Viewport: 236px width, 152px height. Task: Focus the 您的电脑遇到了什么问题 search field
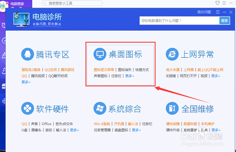pyautogui.click(x=179, y=20)
